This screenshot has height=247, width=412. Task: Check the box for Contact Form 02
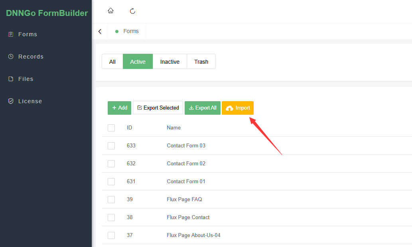pyautogui.click(x=111, y=163)
